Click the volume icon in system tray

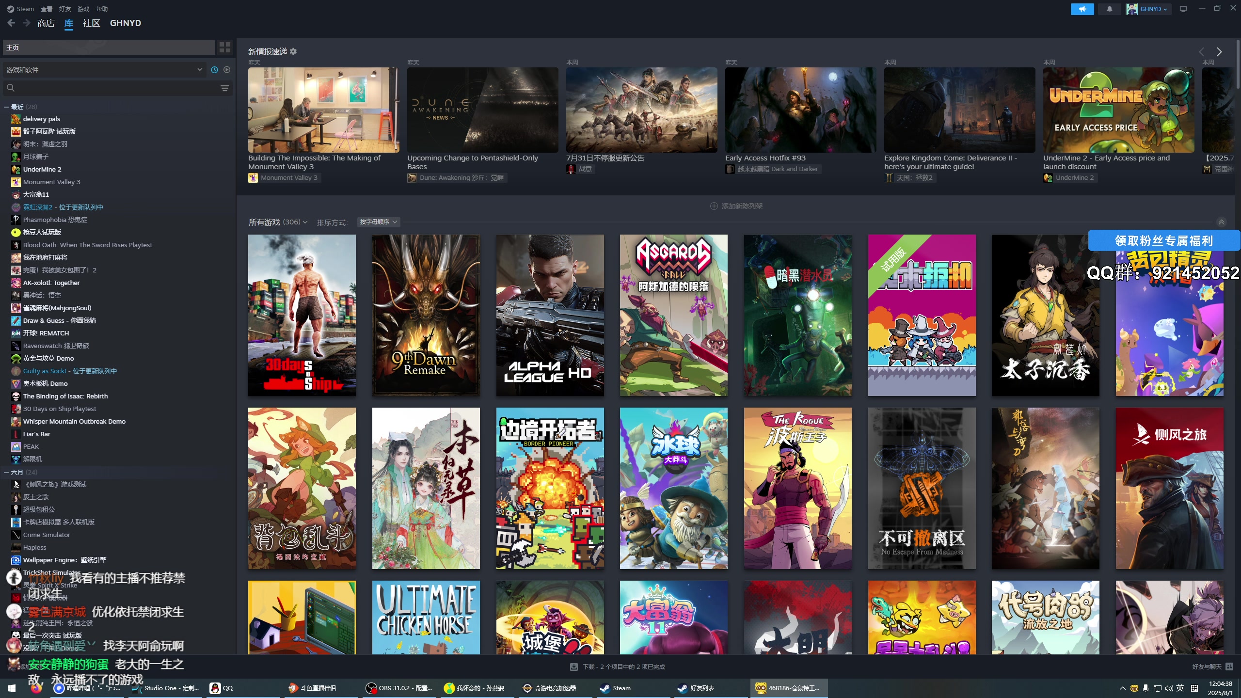click(x=1169, y=688)
